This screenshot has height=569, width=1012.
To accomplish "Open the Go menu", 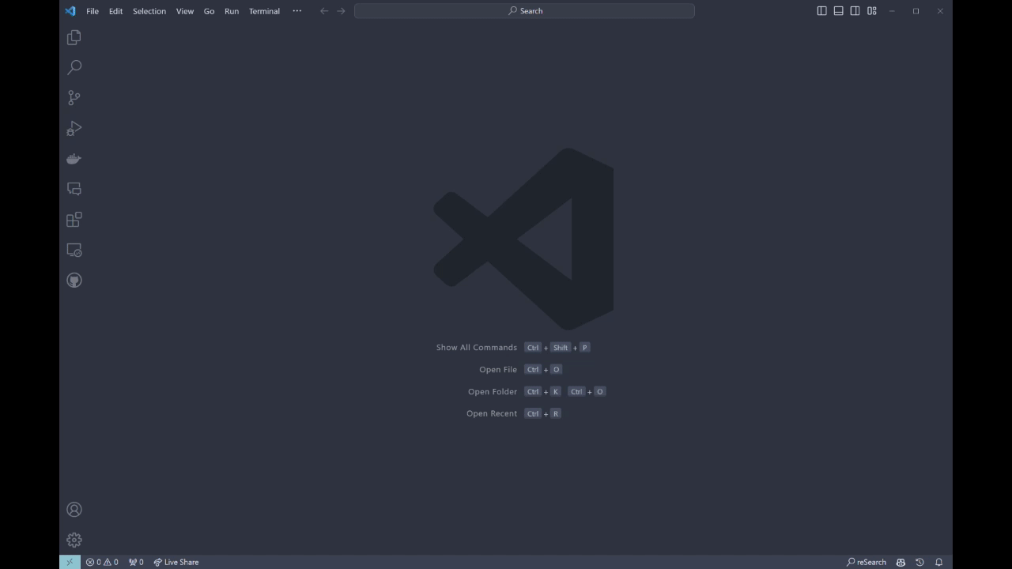I will click(209, 11).
